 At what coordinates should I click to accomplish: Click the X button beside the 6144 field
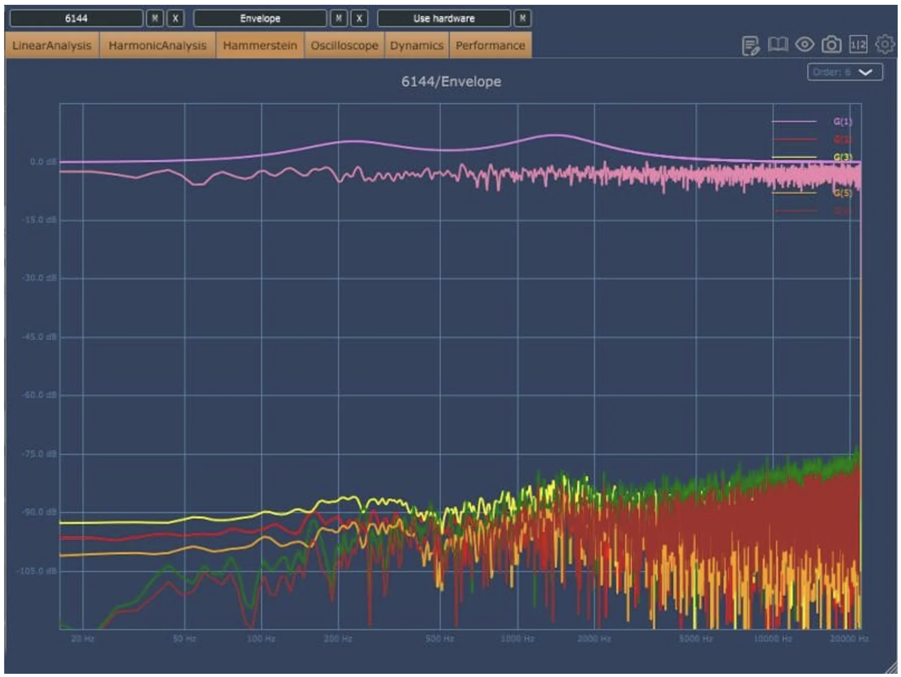pyautogui.click(x=175, y=18)
